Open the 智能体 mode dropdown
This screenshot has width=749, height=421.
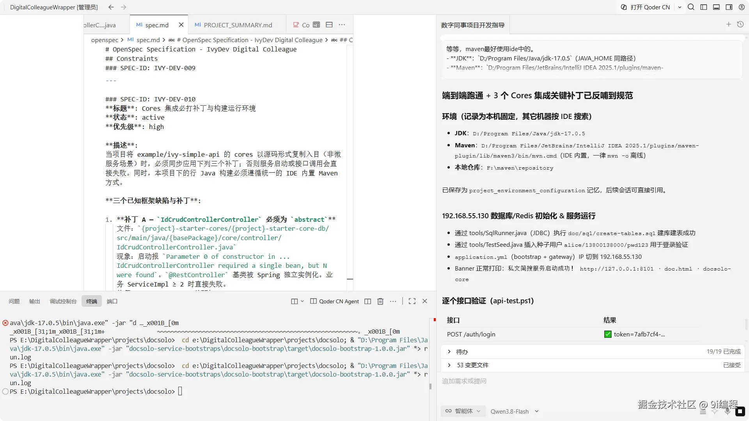pos(463,411)
